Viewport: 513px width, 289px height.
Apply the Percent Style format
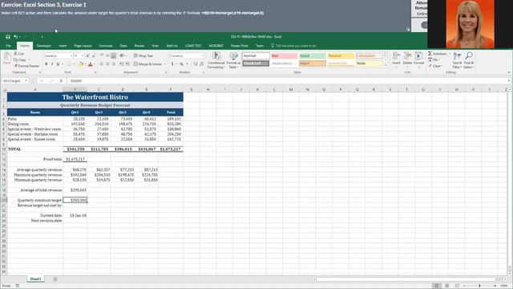181,64
